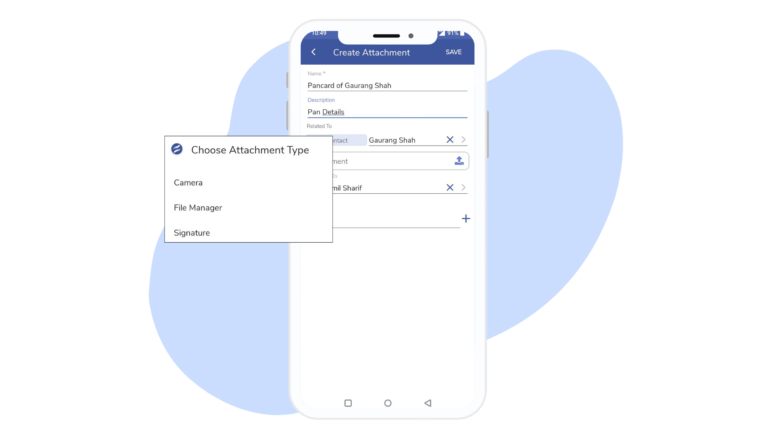Click the Pancard of Gaurang Shah name field
Image resolution: width=772 pixels, height=434 pixels.
coord(386,85)
